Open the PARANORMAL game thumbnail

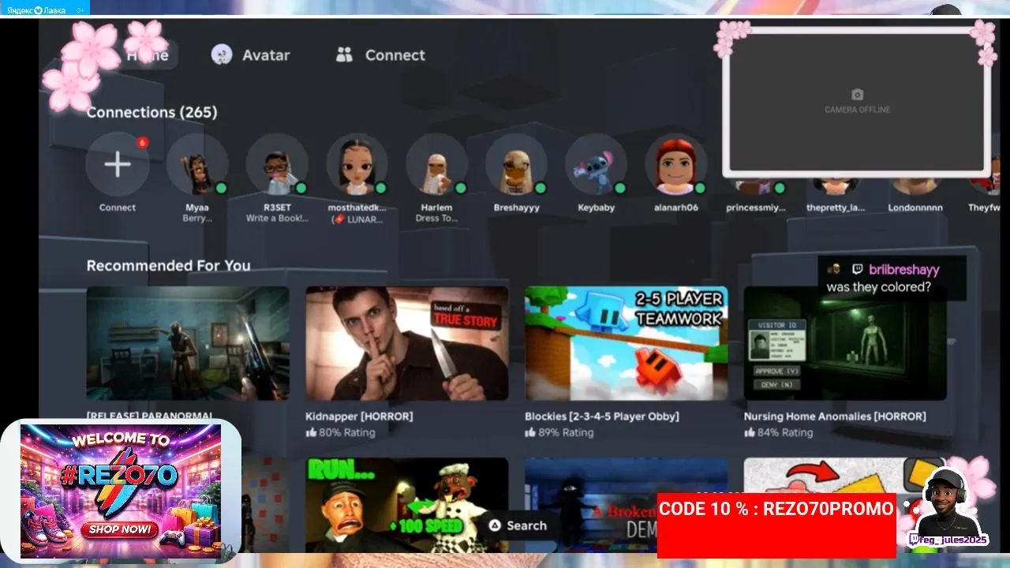188,343
